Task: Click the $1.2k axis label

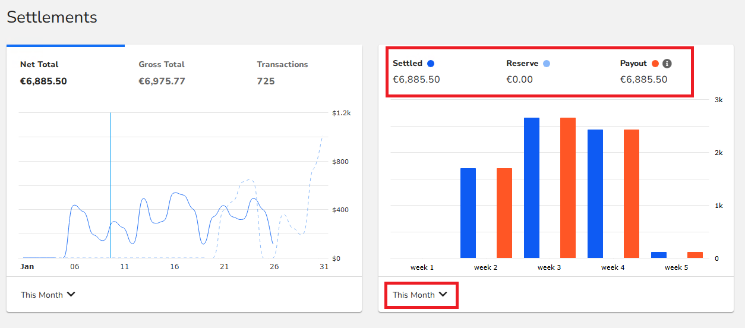Action: (341, 113)
